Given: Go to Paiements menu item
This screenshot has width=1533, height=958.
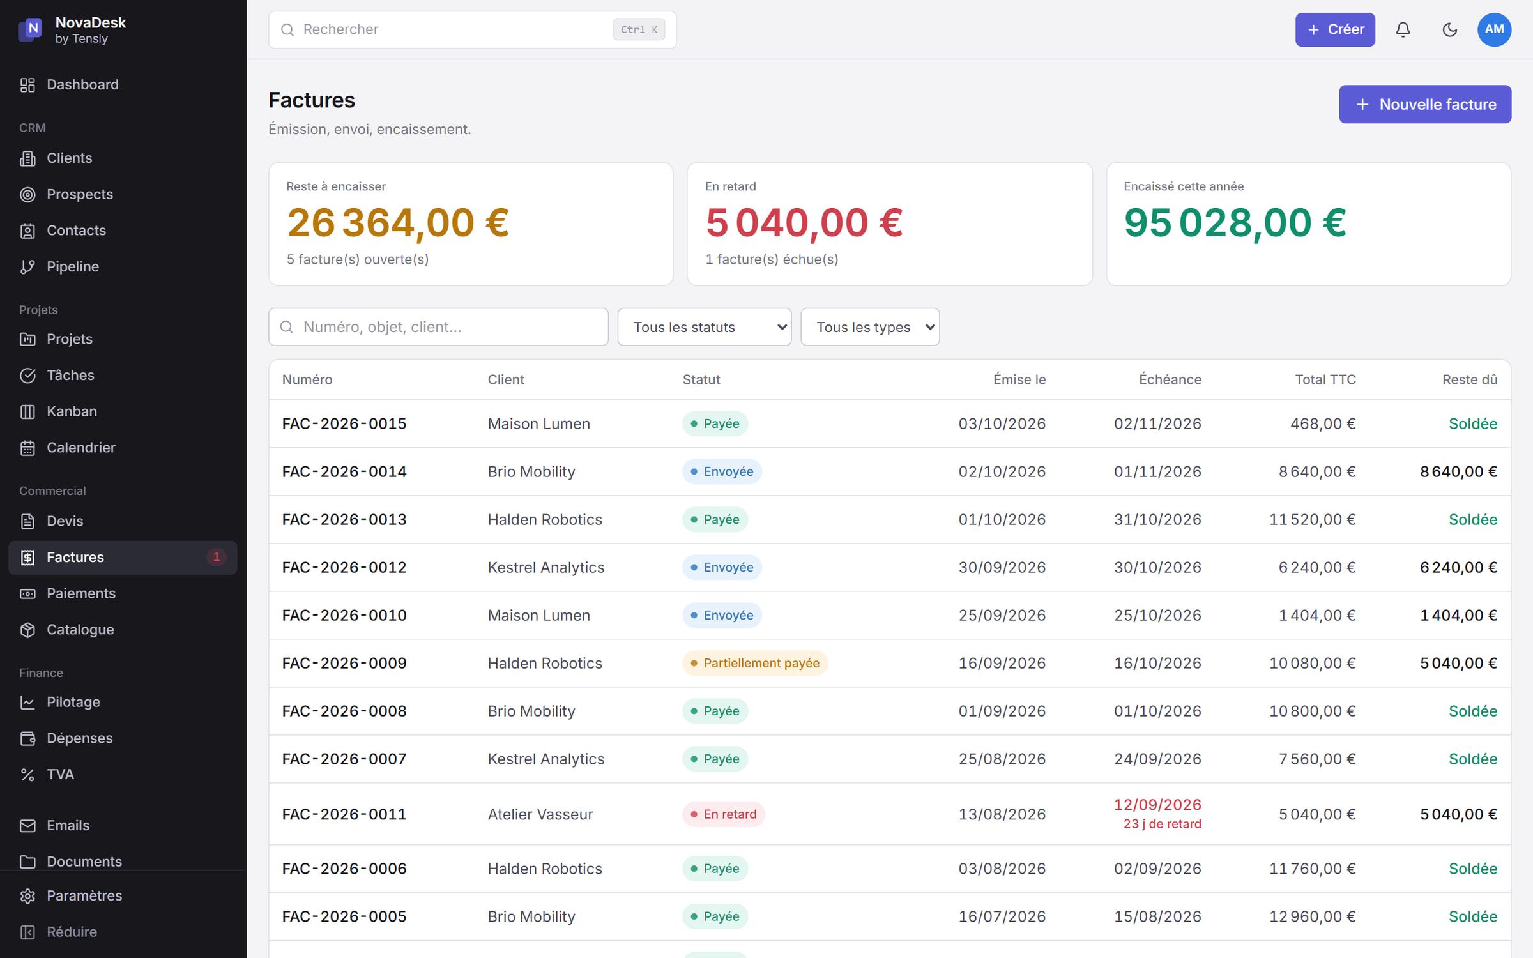Looking at the screenshot, I should tap(123, 593).
